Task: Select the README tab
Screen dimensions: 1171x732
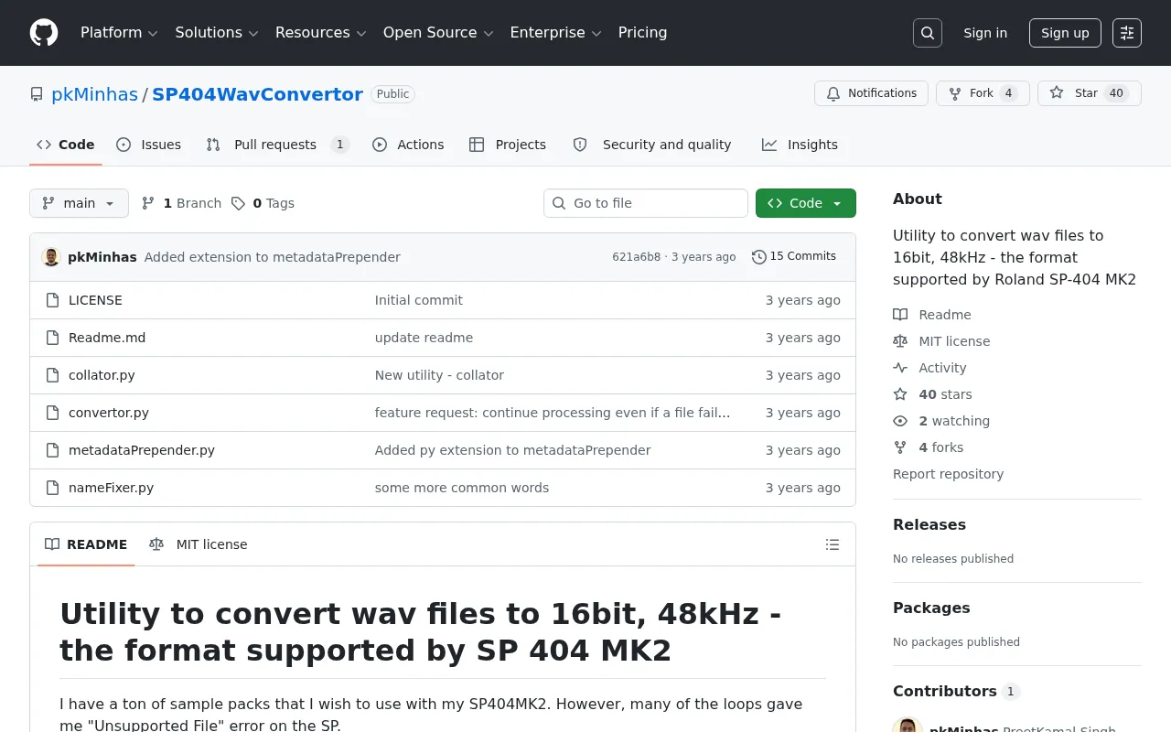Action: (86, 544)
